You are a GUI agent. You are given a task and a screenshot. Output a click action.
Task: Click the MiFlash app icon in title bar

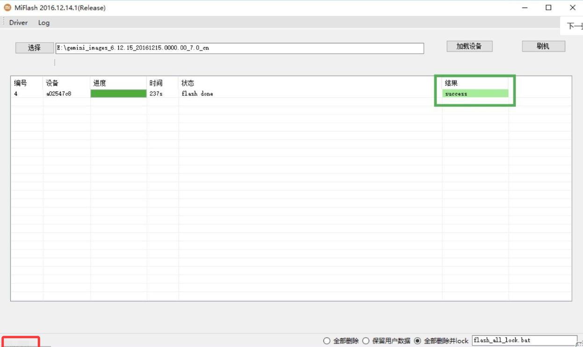(7, 7)
